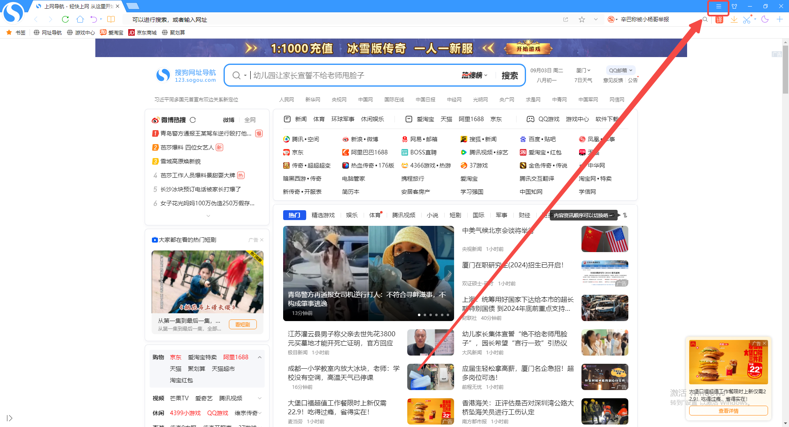
Task: Click the 看短剧 button
Action: [x=242, y=324]
